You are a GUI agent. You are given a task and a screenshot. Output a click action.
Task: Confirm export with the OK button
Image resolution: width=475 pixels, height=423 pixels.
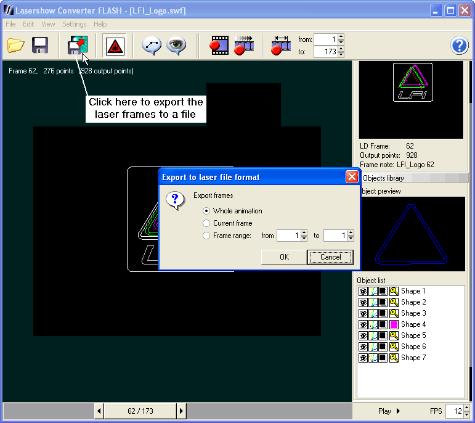pyautogui.click(x=284, y=257)
